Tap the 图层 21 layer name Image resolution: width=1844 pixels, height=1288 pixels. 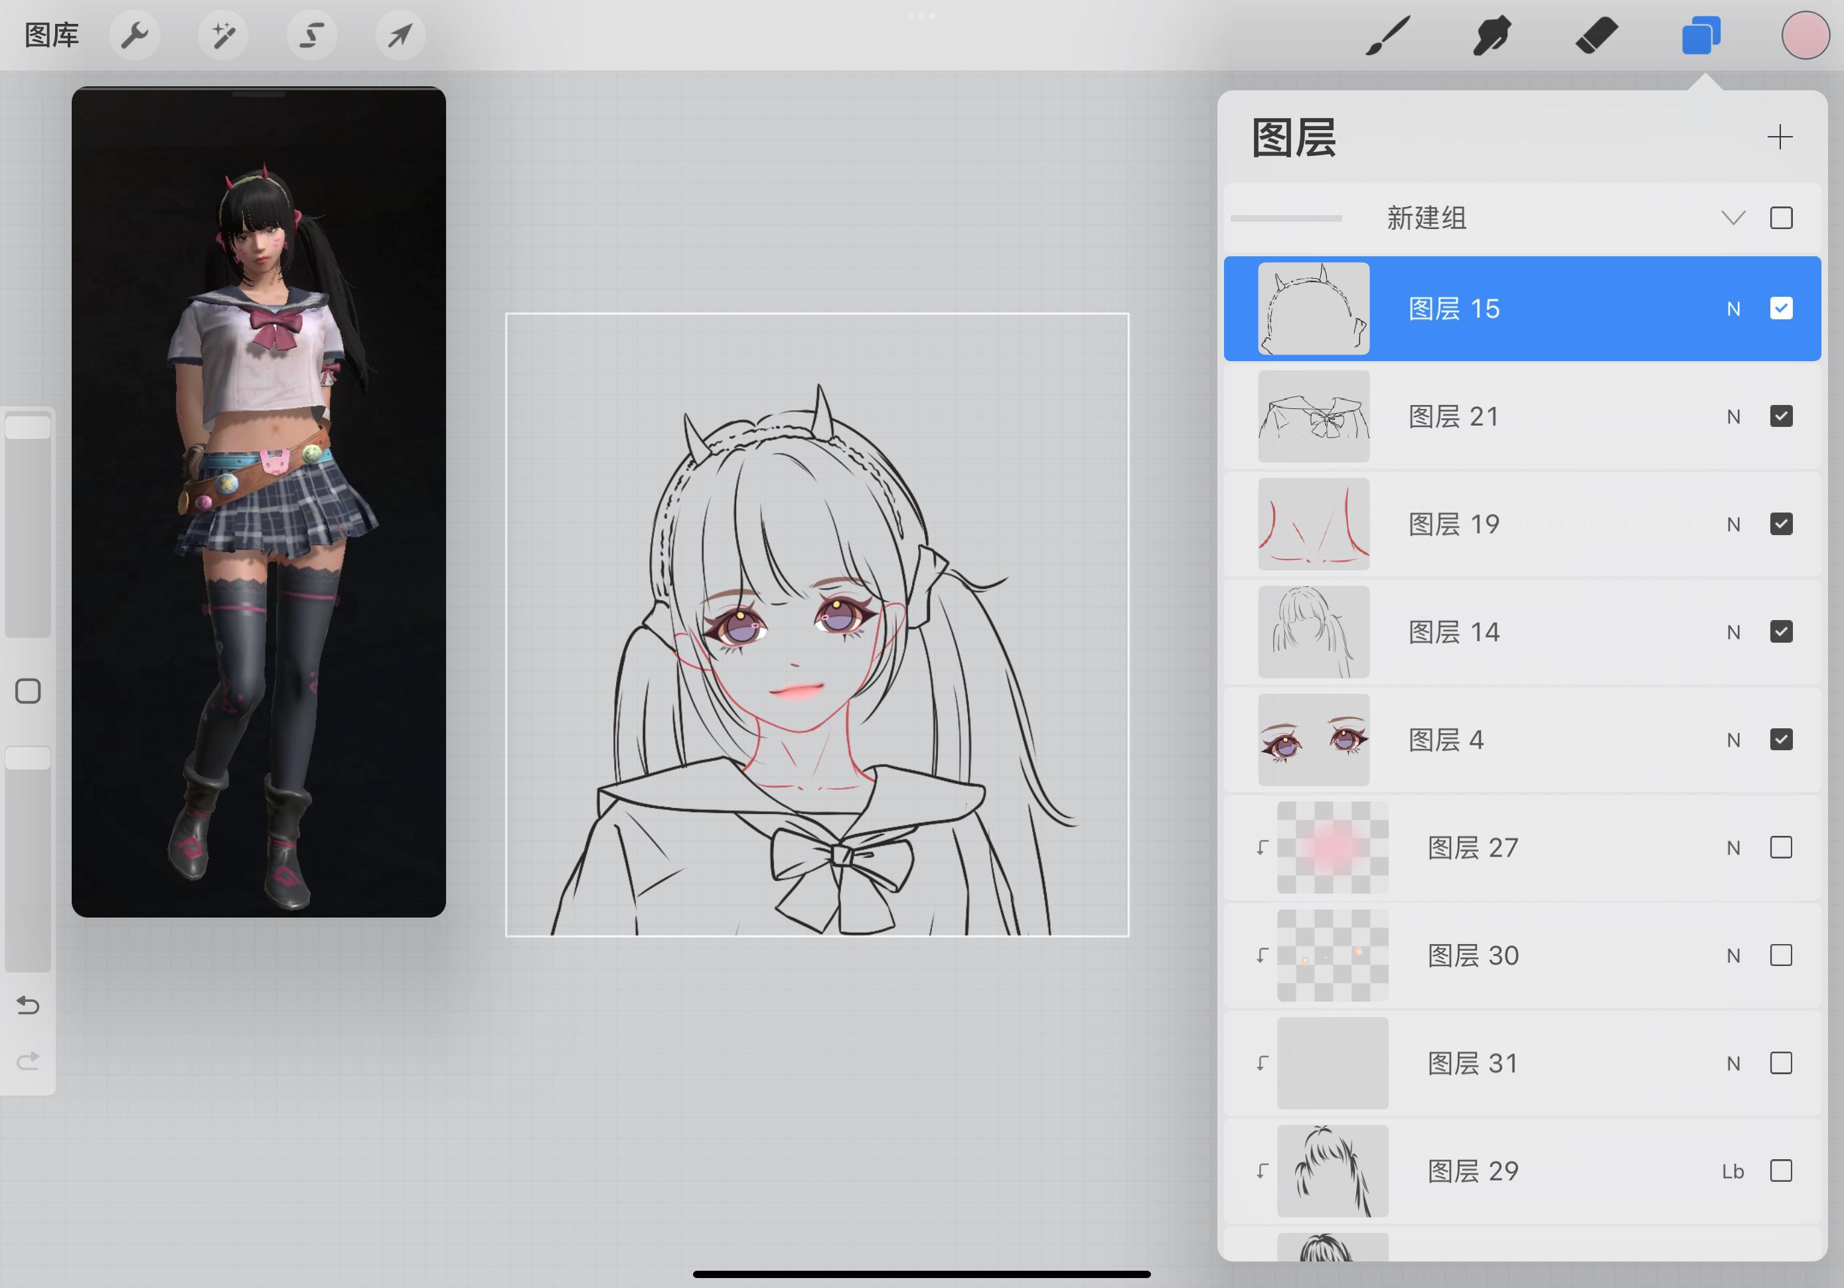click(1454, 416)
